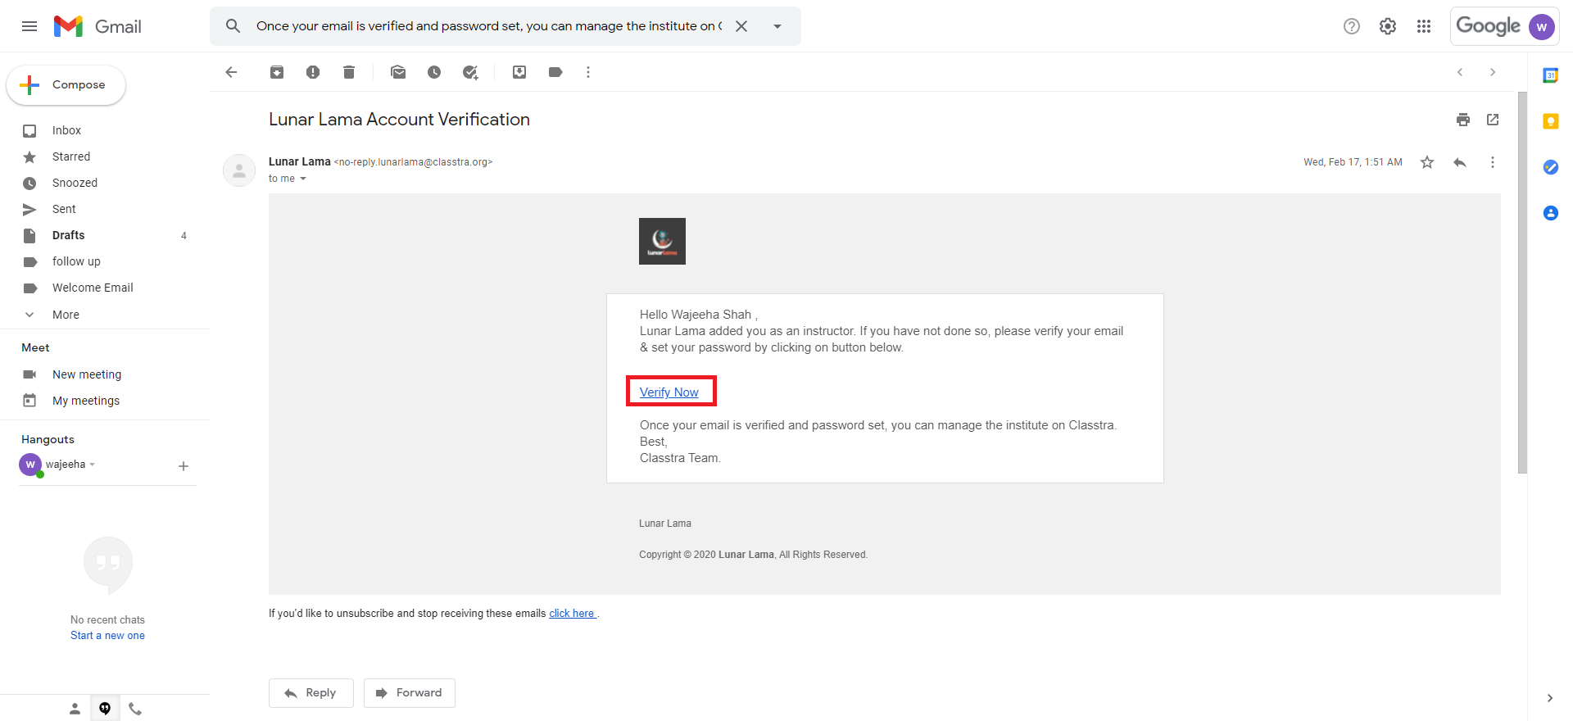Click the Forward button

pyautogui.click(x=410, y=693)
